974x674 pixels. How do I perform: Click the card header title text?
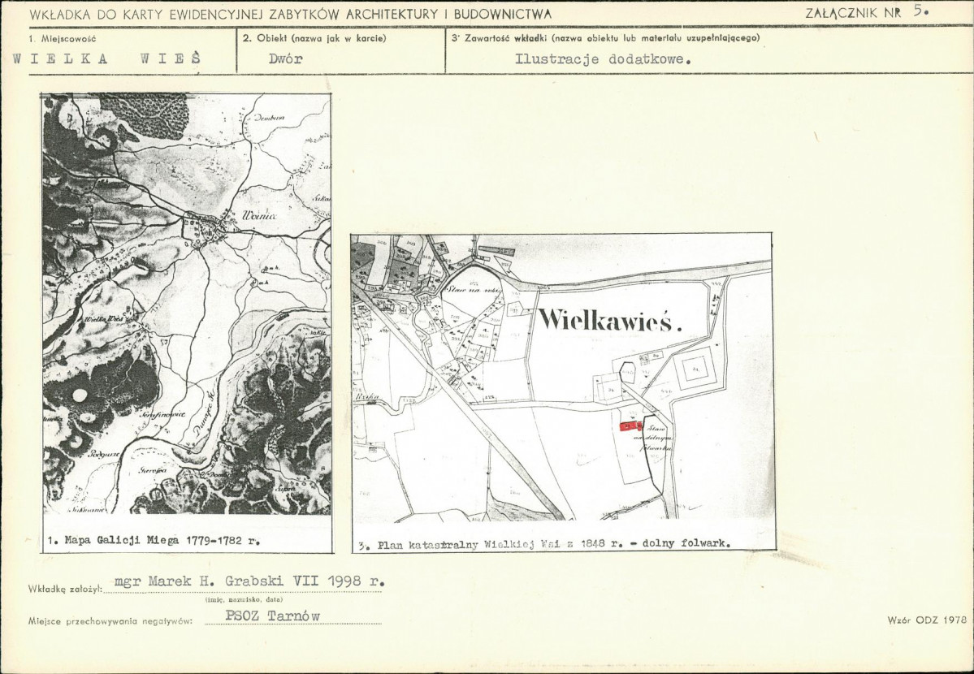pos(290,14)
